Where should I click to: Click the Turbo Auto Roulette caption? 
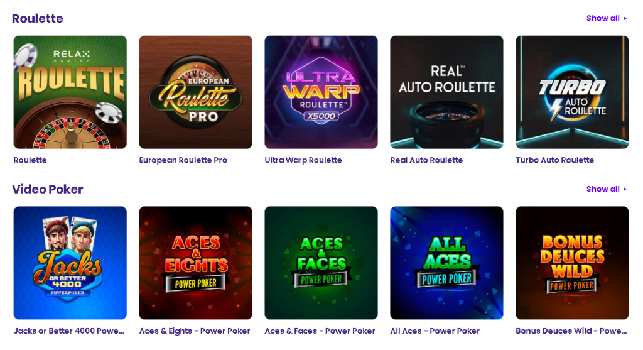[x=554, y=160]
